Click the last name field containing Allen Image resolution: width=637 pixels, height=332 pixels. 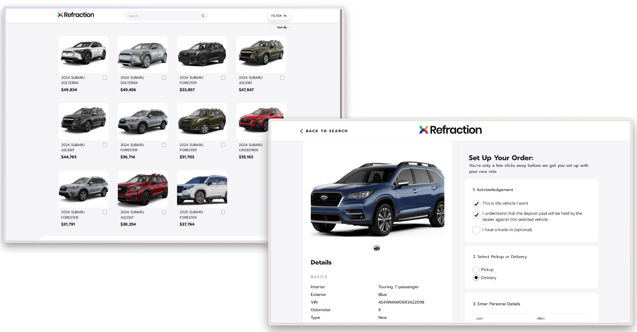coord(562,318)
